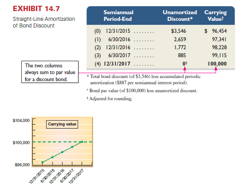The width and height of the screenshot is (240, 192).
Task: Click the pink arrow under Carrying Value column
Action: point(216,70)
